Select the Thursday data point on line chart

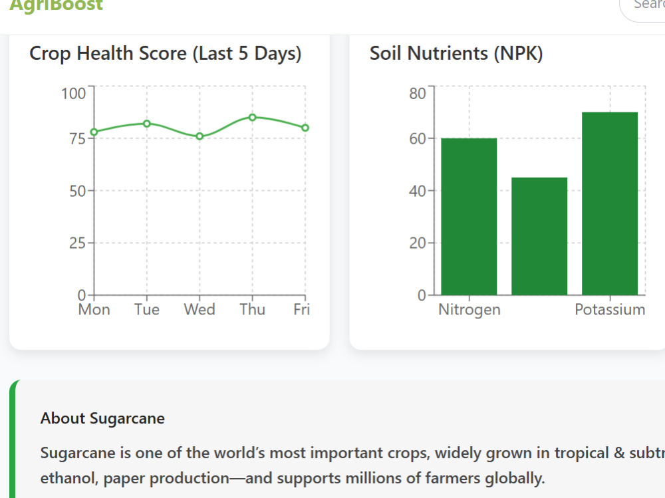point(252,117)
